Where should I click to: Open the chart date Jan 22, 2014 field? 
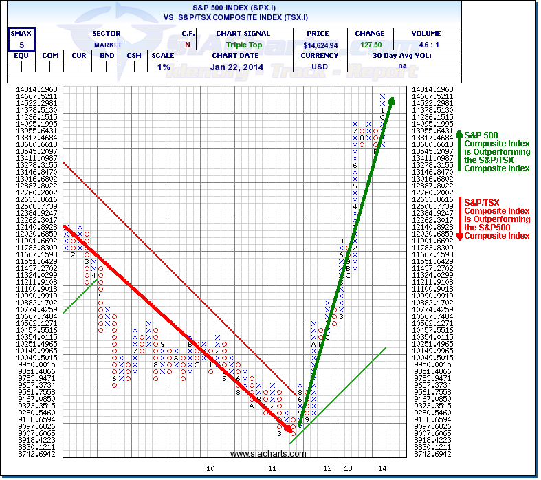243,67
